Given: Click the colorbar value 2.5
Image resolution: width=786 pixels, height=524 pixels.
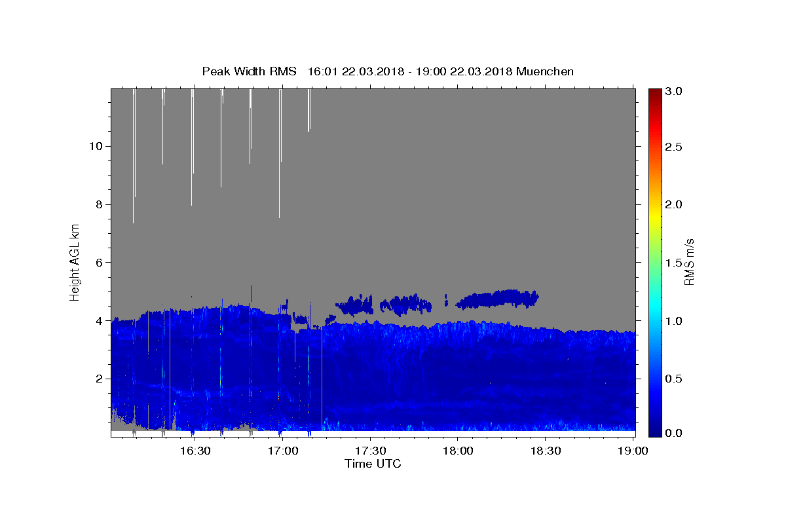Looking at the screenshot, I should 675,147.
